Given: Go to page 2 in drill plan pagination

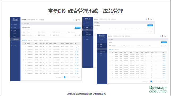Looking at the screenshot, I should (x=67, y=77).
